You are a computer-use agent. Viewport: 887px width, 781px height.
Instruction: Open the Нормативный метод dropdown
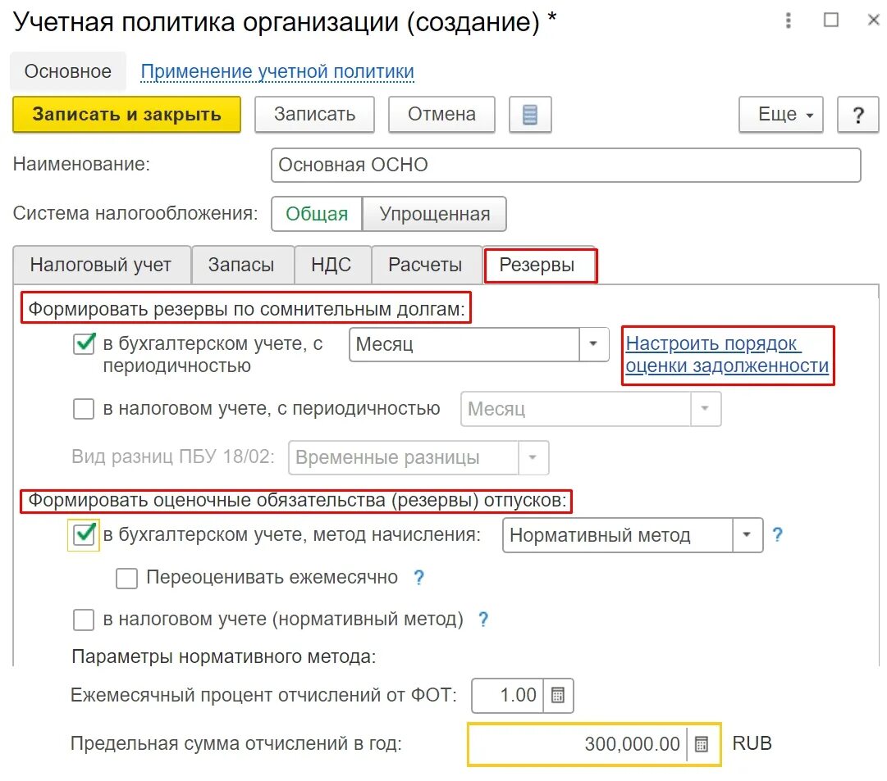coord(747,535)
